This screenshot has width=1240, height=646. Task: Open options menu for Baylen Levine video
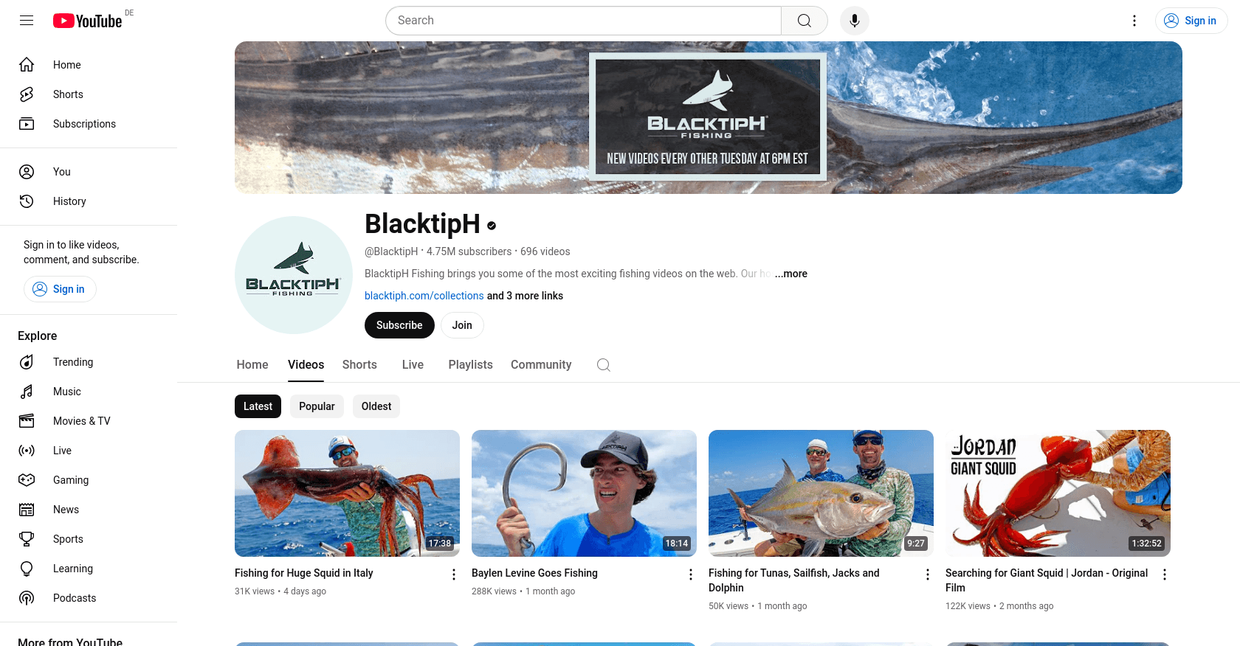(691, 574)
